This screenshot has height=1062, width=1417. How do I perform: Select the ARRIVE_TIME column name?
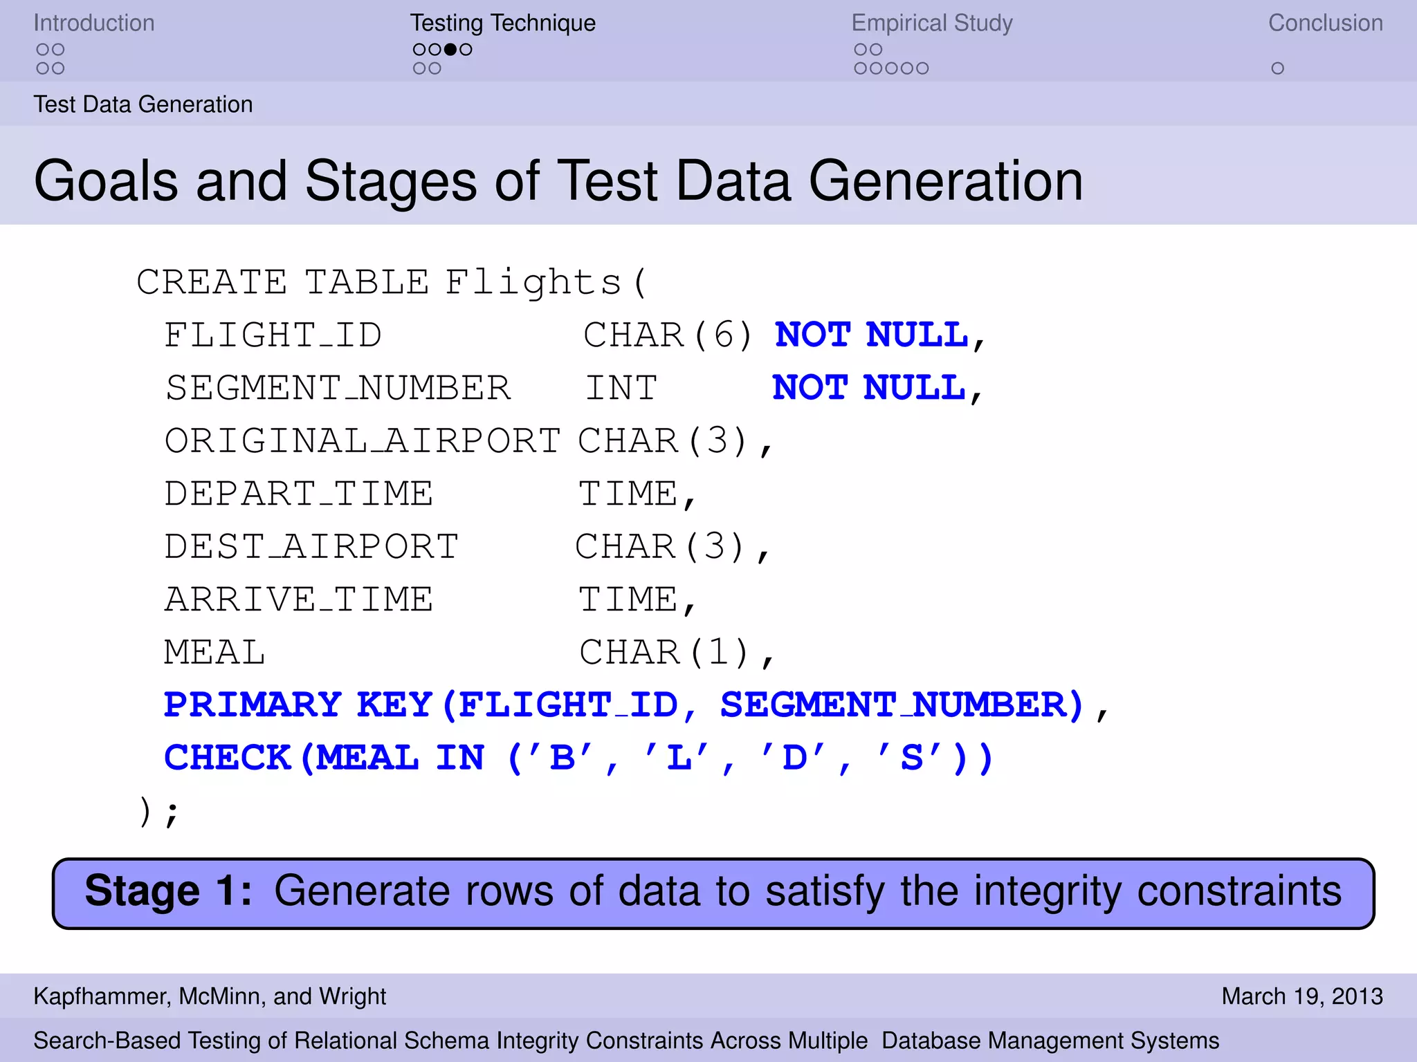298,599
